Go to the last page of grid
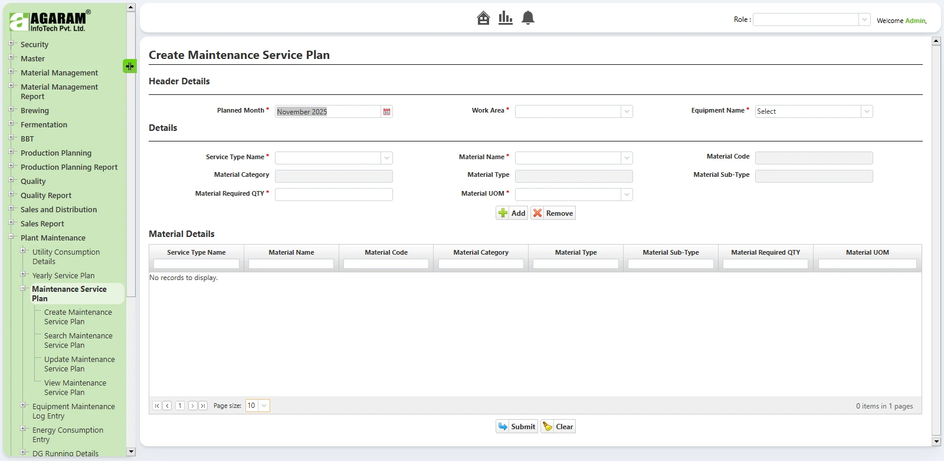 pos(203,406)
